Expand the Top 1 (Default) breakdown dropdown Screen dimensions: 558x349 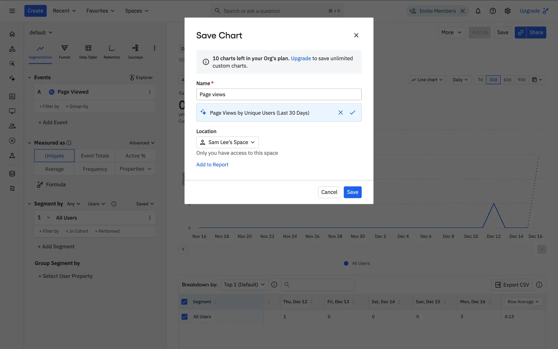tap(244, 284)
